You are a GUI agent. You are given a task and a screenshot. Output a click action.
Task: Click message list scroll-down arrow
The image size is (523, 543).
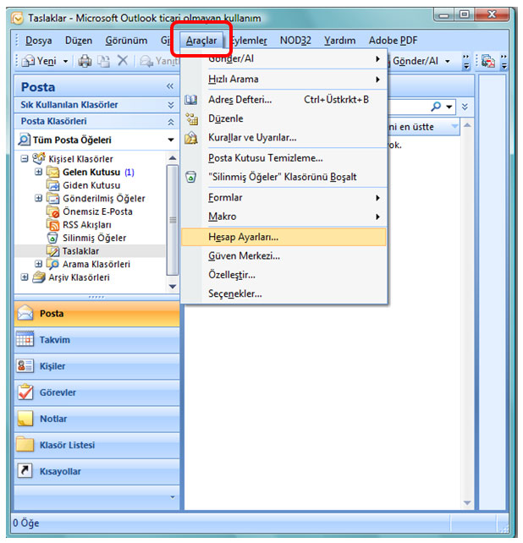pos(467,502)
